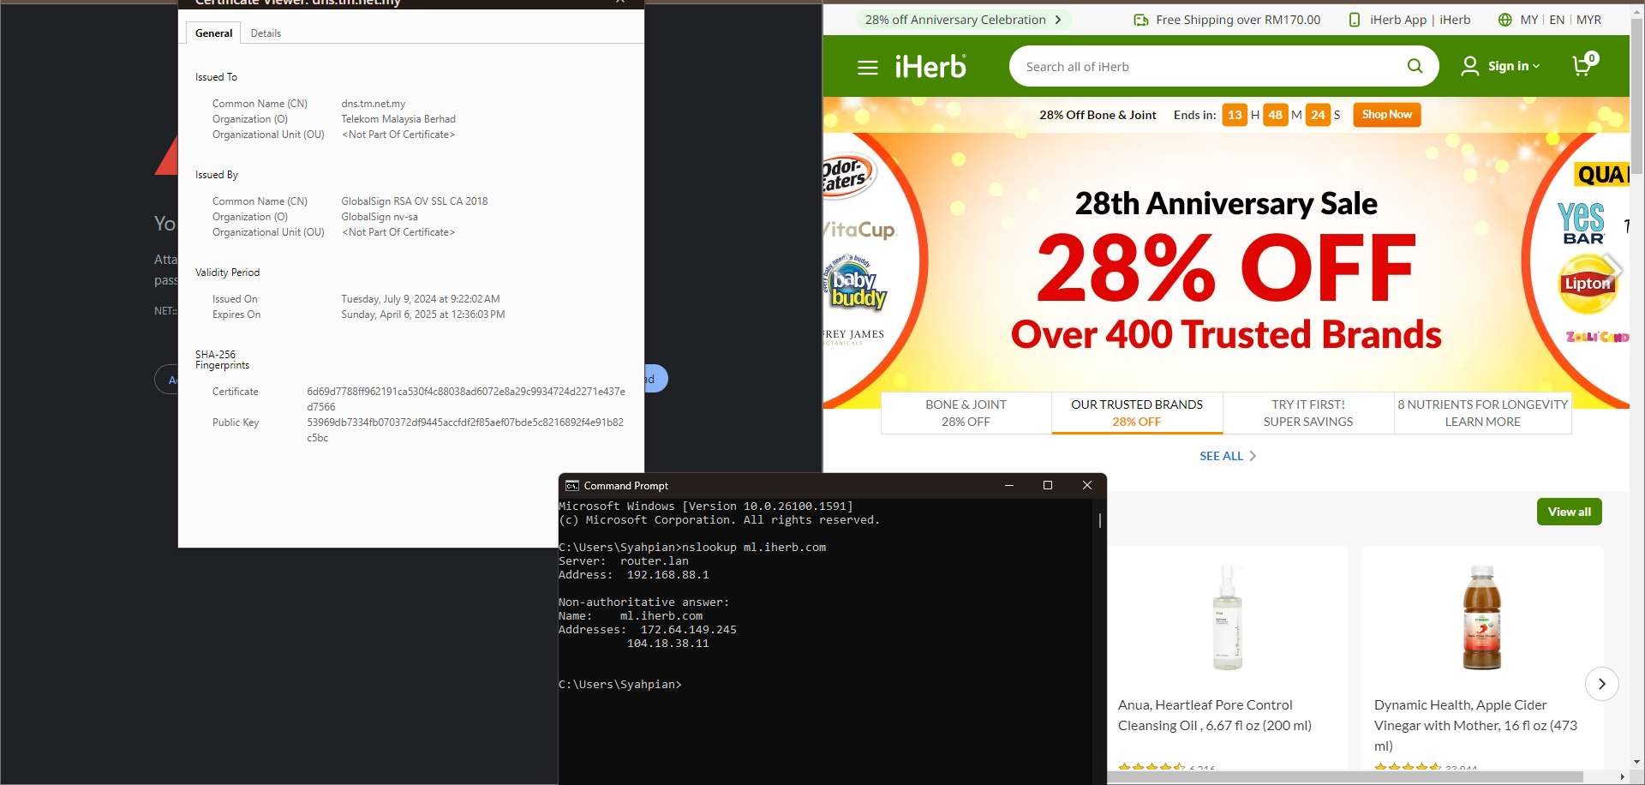The image size is (1645, 785).
Task: Click the iHerb logo
Action: (930, 66)
